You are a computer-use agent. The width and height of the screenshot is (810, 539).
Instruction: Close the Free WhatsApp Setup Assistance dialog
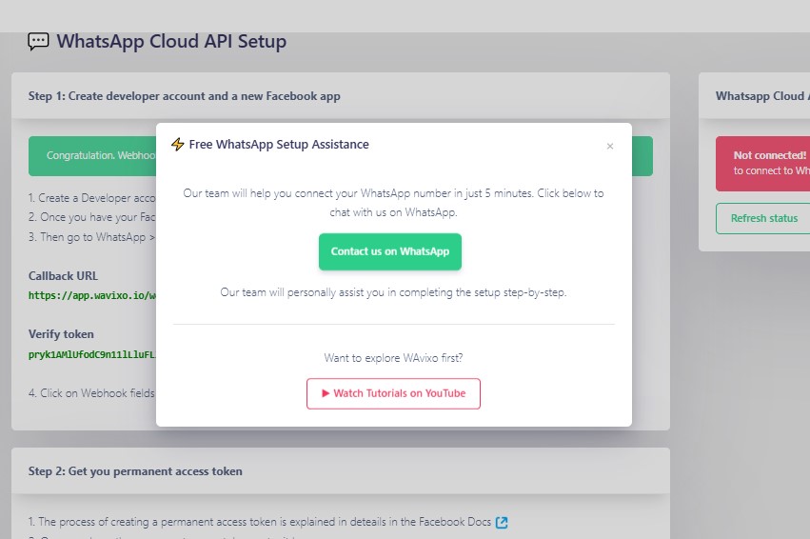click(610, 147)
